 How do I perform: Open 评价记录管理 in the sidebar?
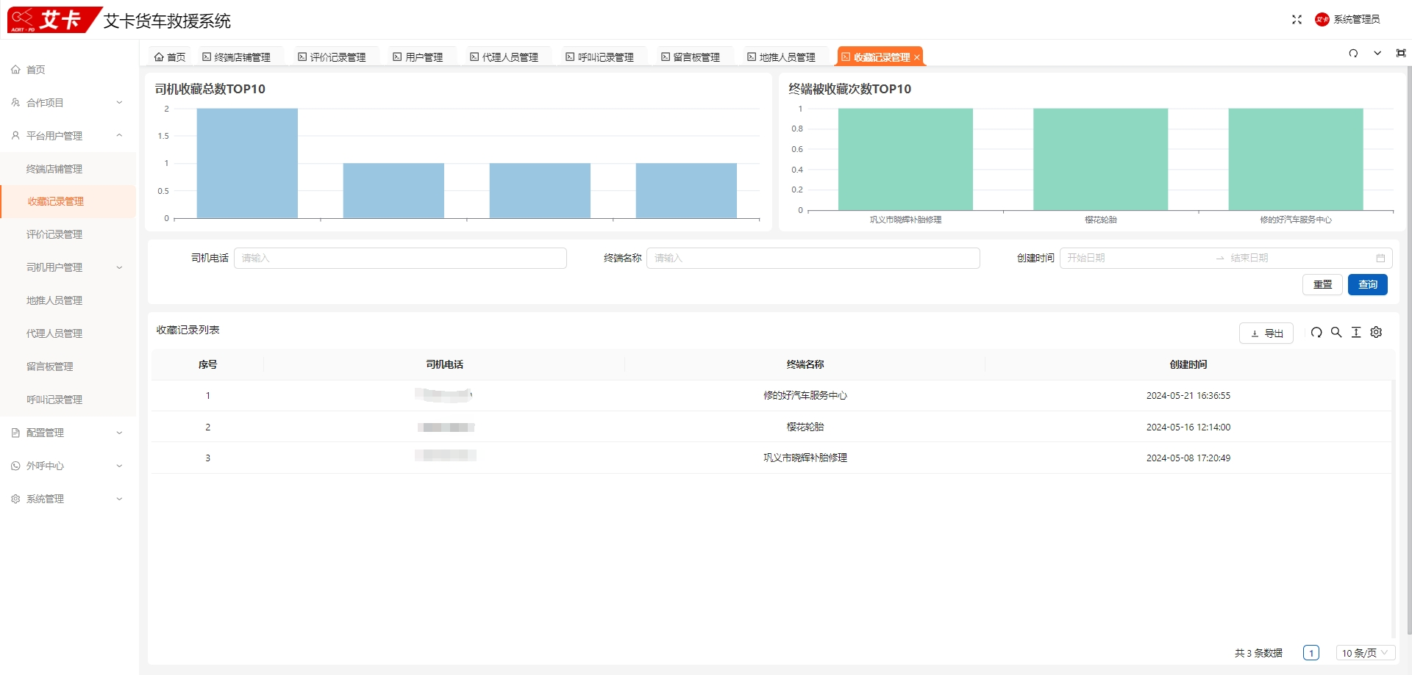(x=68, y=234)
